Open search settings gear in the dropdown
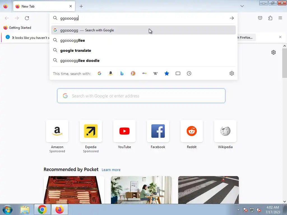 [232, 74]
